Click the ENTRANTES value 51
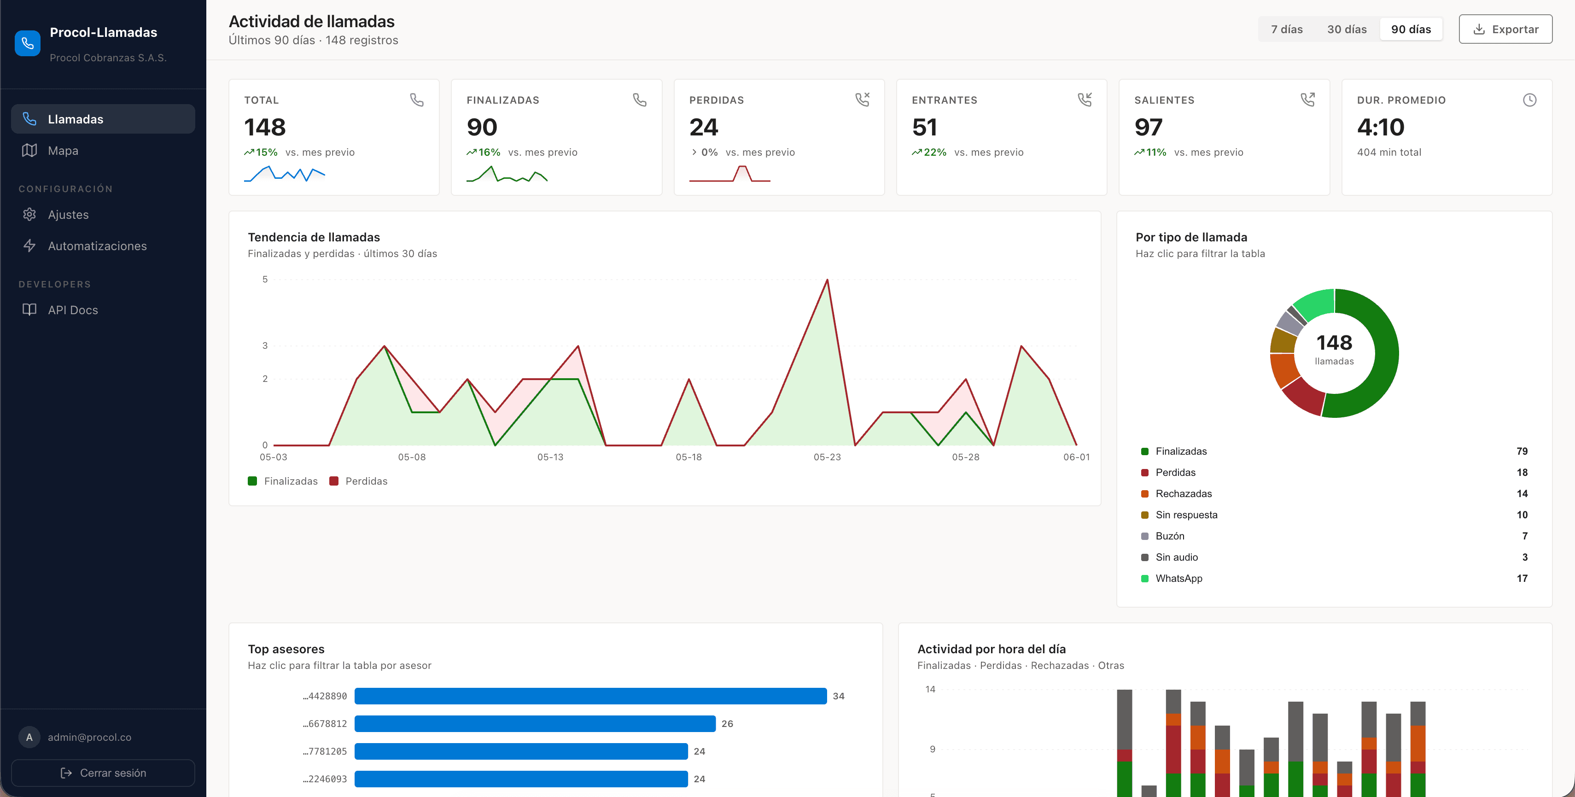The image size is (1575, 797). tap(924, 127)
